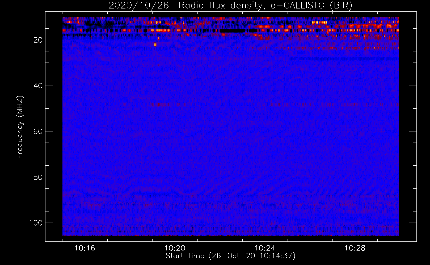Click the "20" frequency tick label
Image resolution: width=430 pixels, height=265 pixels.
click(x=38, y=40)
